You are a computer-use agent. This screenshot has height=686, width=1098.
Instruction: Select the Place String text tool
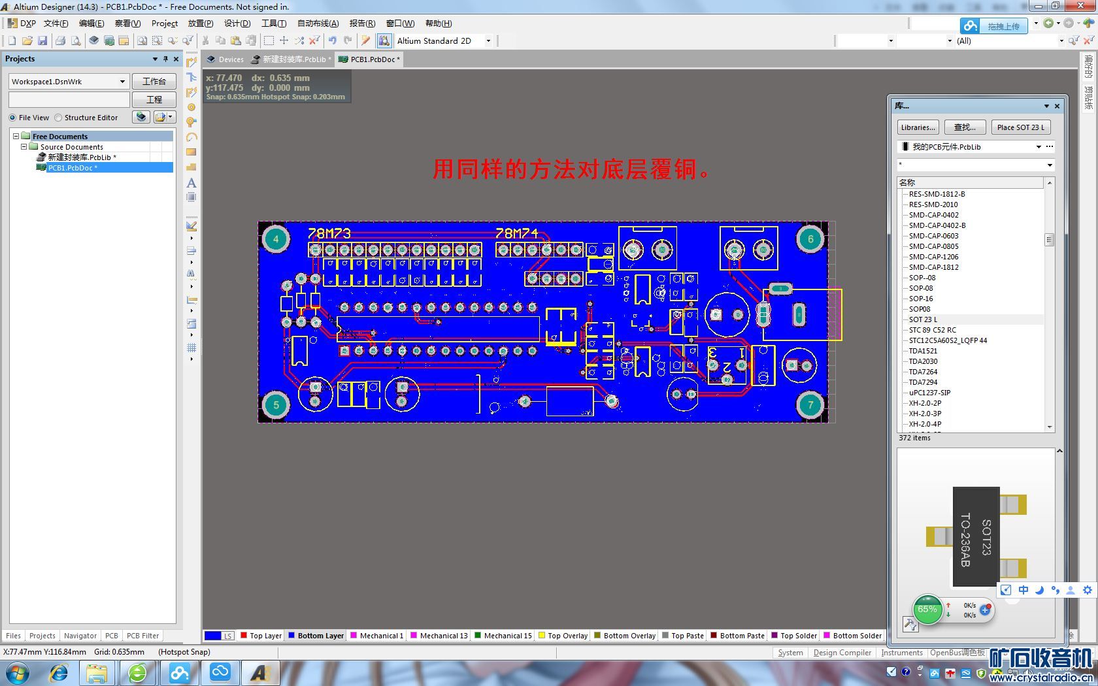click(x=191, y=182)
